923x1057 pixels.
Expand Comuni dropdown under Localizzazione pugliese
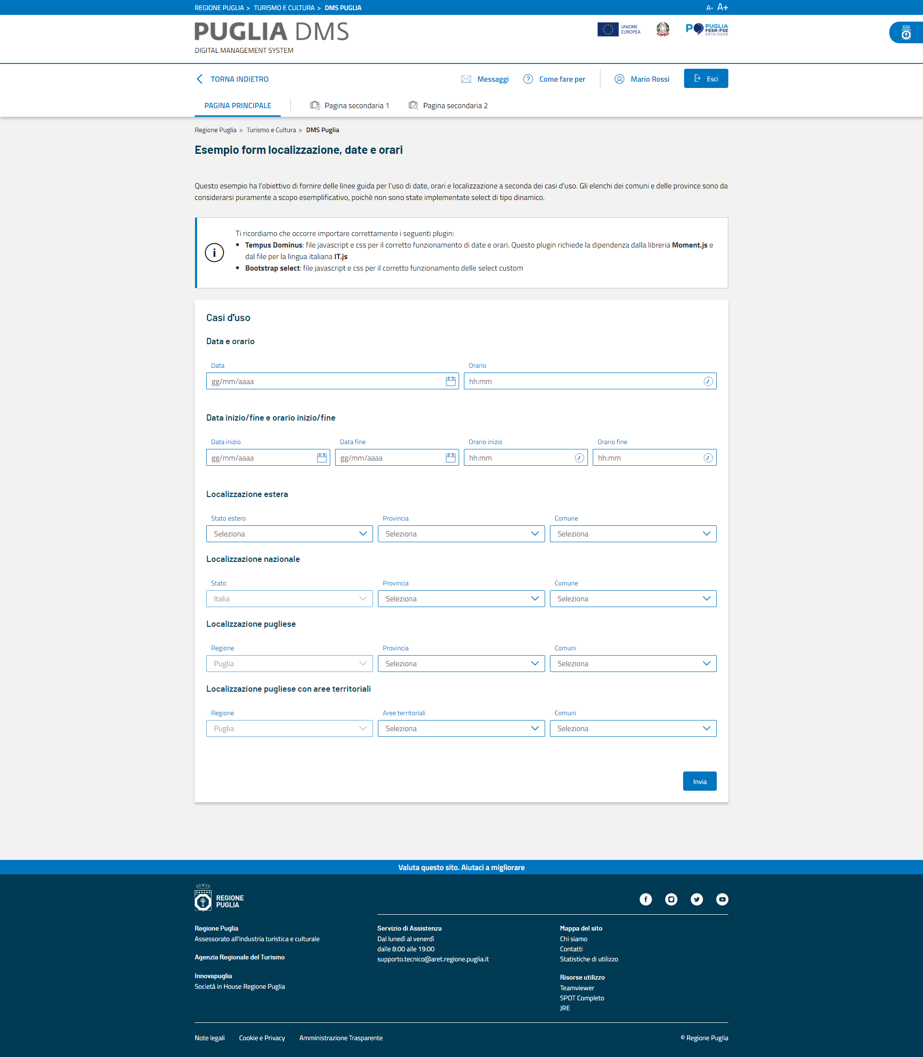pyautogui.click(x=633, y=663)
